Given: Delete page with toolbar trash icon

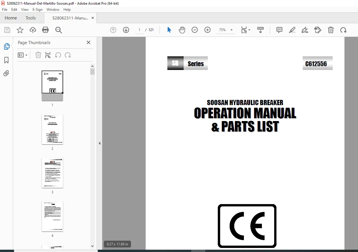Looking at the screenshot, I should click(x=331, y=30).
